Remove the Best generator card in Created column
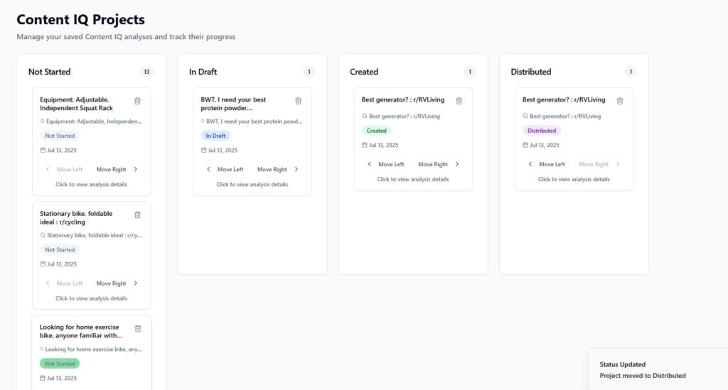This screenshot has height=390, width=728. click(x=459, y=101)
